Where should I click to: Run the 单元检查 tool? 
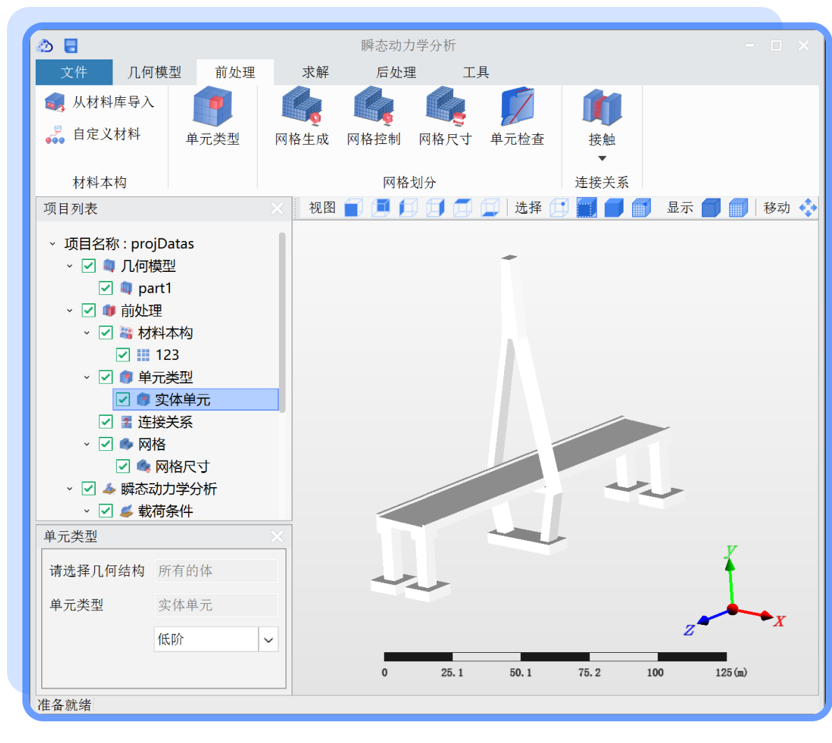pyautogui.click(x=517, y=117)
